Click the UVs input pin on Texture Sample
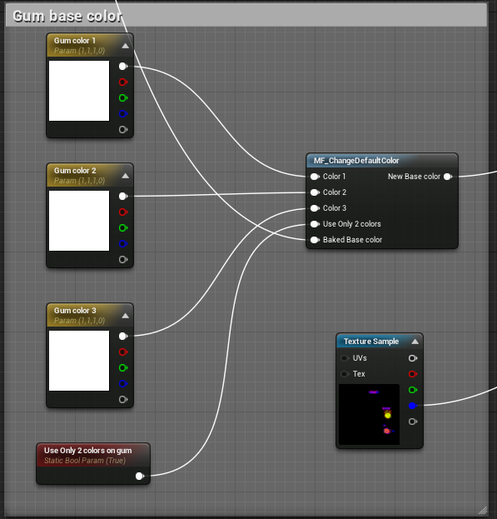The height and width of the screenshot is (519, 497). click(345, 358)
